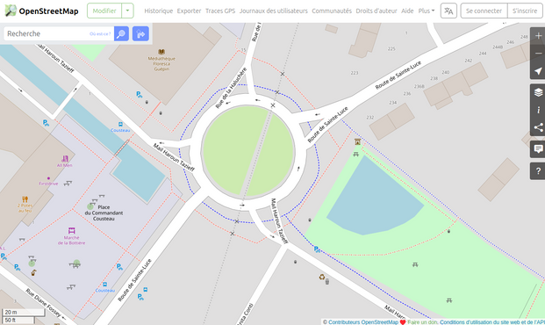Click the Place du Commandant Cousteau label
545x325 pixels.
(104, 213)
